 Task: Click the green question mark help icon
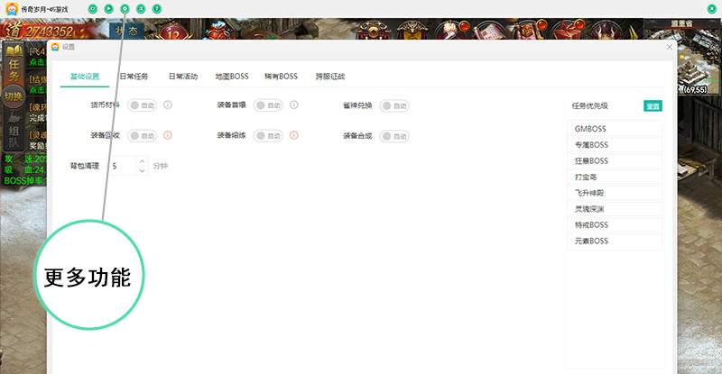tap(157, 8)
